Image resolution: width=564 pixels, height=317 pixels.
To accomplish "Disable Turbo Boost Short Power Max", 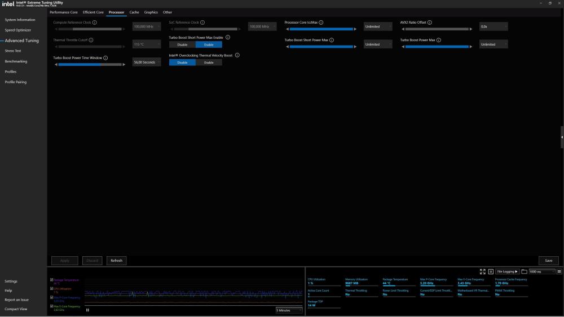I will pos(182,44).
